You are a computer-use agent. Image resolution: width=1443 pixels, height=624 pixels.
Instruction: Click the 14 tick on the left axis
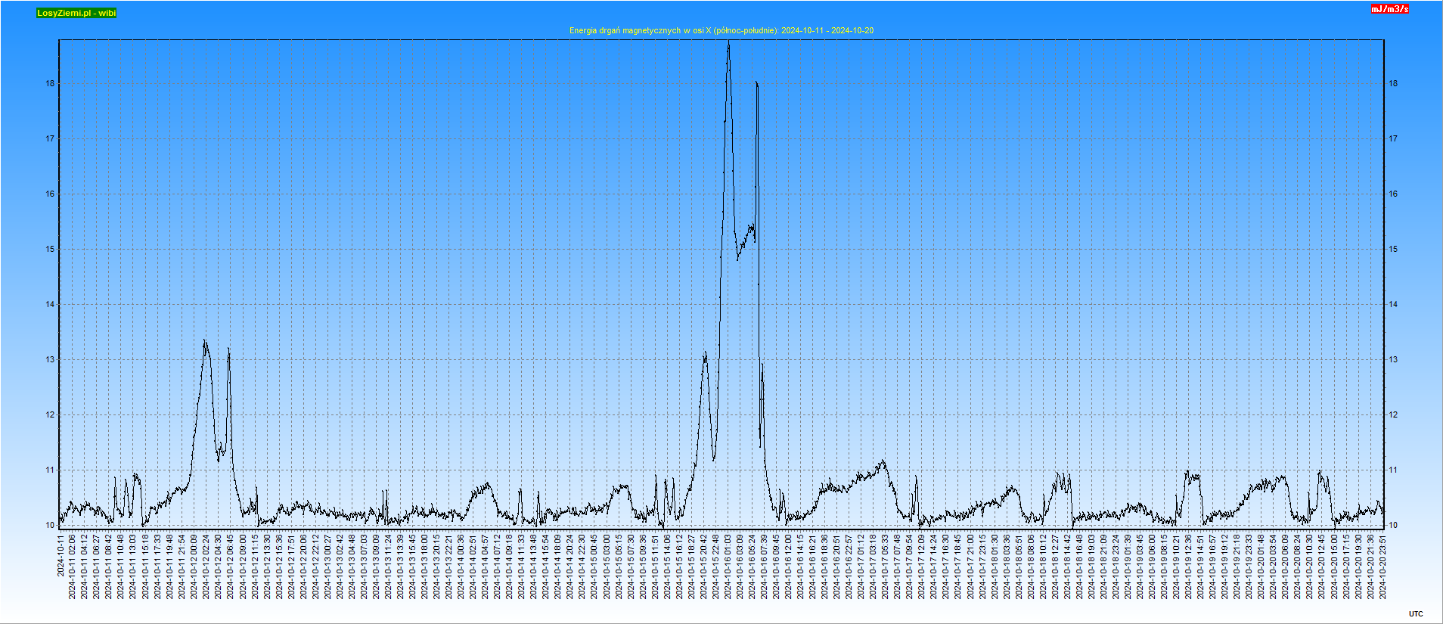tap(51, 305)
